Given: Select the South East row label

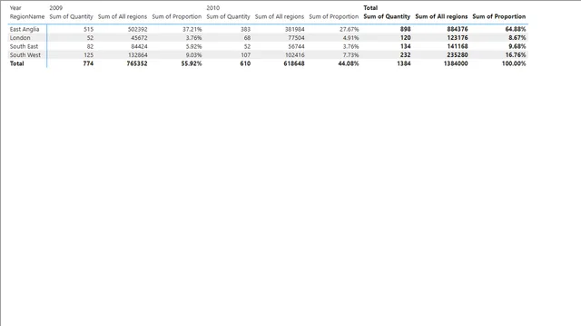Looking at the screenshot, I should [x=24, y=46].
